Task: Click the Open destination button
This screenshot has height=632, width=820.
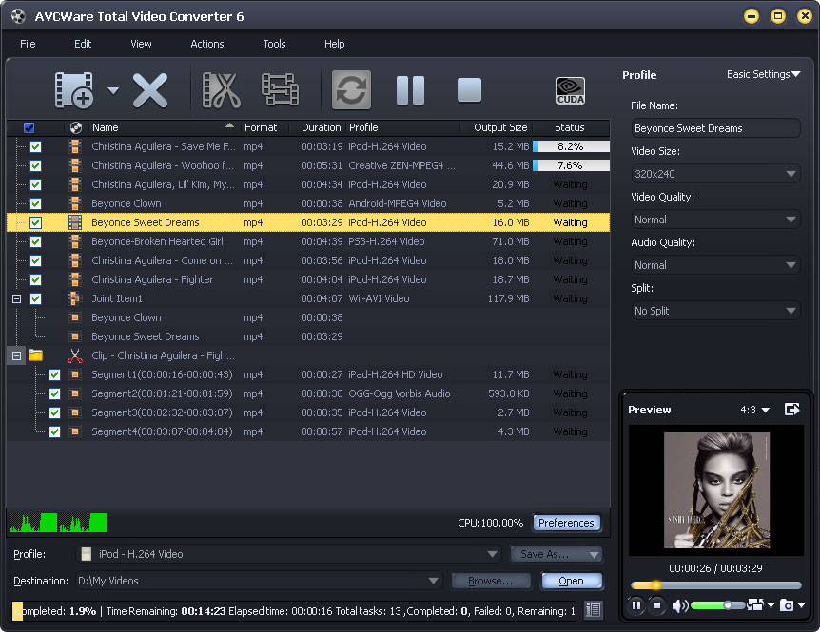Action: click(x=571, y=581)
